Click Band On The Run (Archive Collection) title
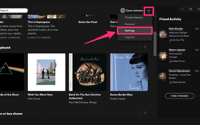This screenshot has height=125, width=200. tap(85, 96)
